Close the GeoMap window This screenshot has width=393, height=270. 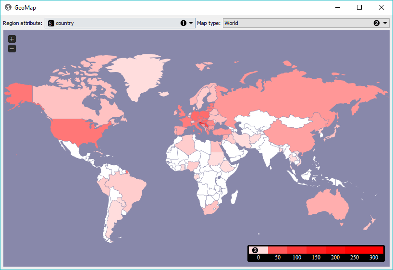[381, 8]
